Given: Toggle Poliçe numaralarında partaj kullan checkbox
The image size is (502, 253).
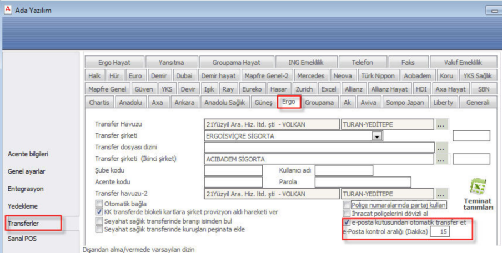Looking at the screenshot, I should pyautogui.click(x=347, y=205).
